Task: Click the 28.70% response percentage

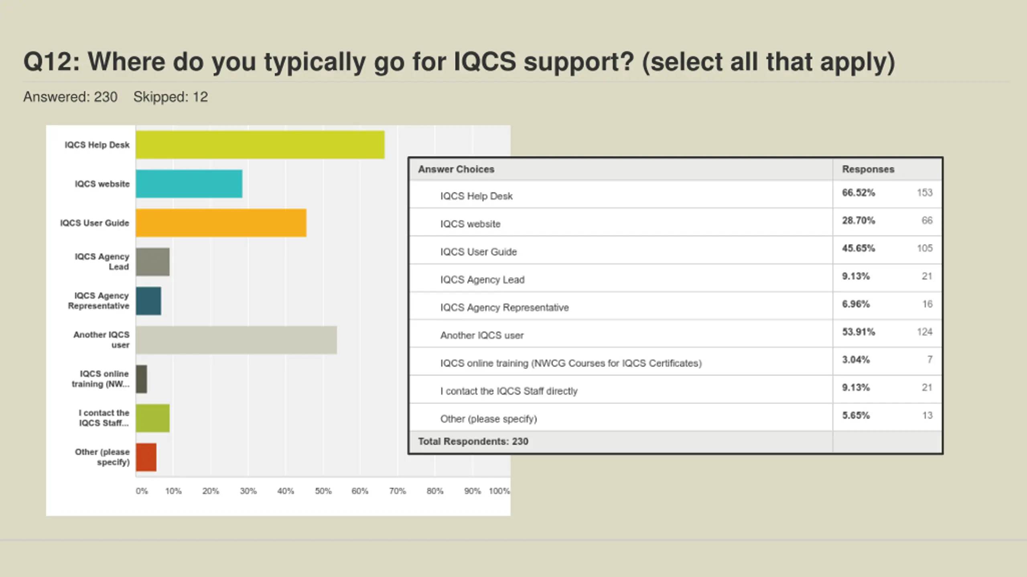Action: [858, 220]
